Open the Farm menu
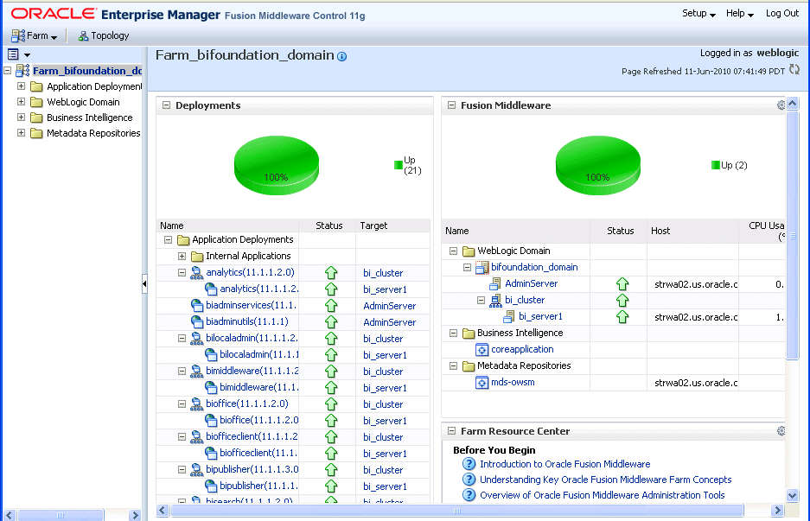The image size is (810, 521). click(x=33, y=35)
